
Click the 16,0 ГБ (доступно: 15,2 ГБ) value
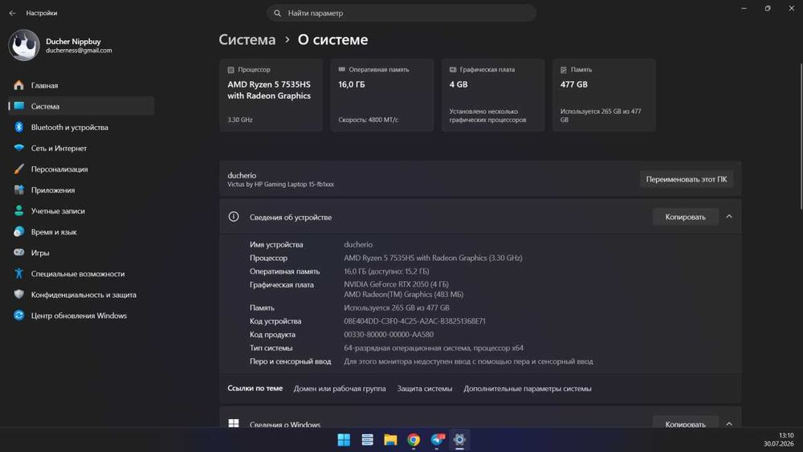pos(387,271)
